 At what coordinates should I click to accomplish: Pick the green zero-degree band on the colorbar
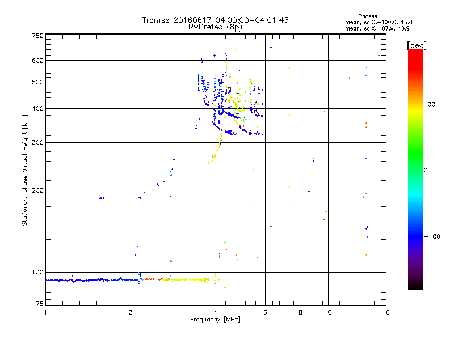point(415,169)
